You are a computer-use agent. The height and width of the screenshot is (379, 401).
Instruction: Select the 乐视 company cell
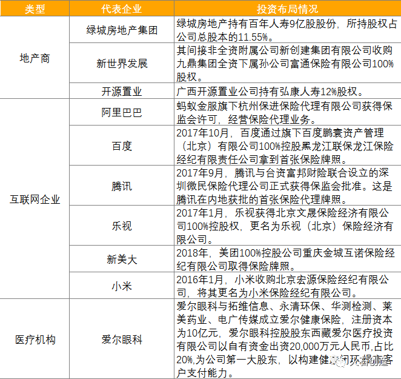coord(122,226)
